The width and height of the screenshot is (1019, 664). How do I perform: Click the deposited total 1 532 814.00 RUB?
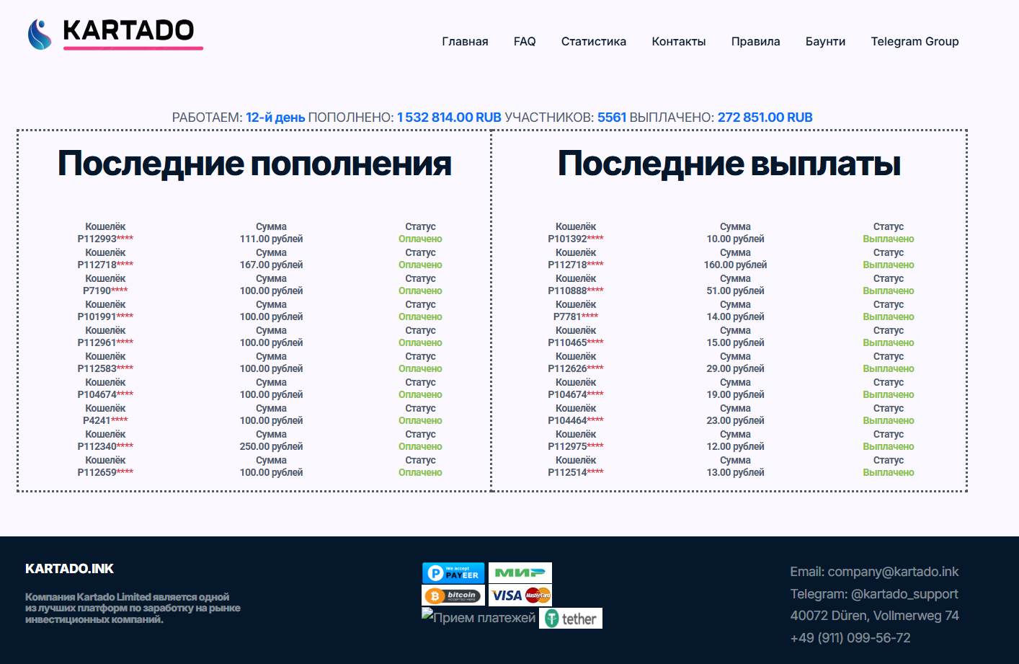click(449, 118)
